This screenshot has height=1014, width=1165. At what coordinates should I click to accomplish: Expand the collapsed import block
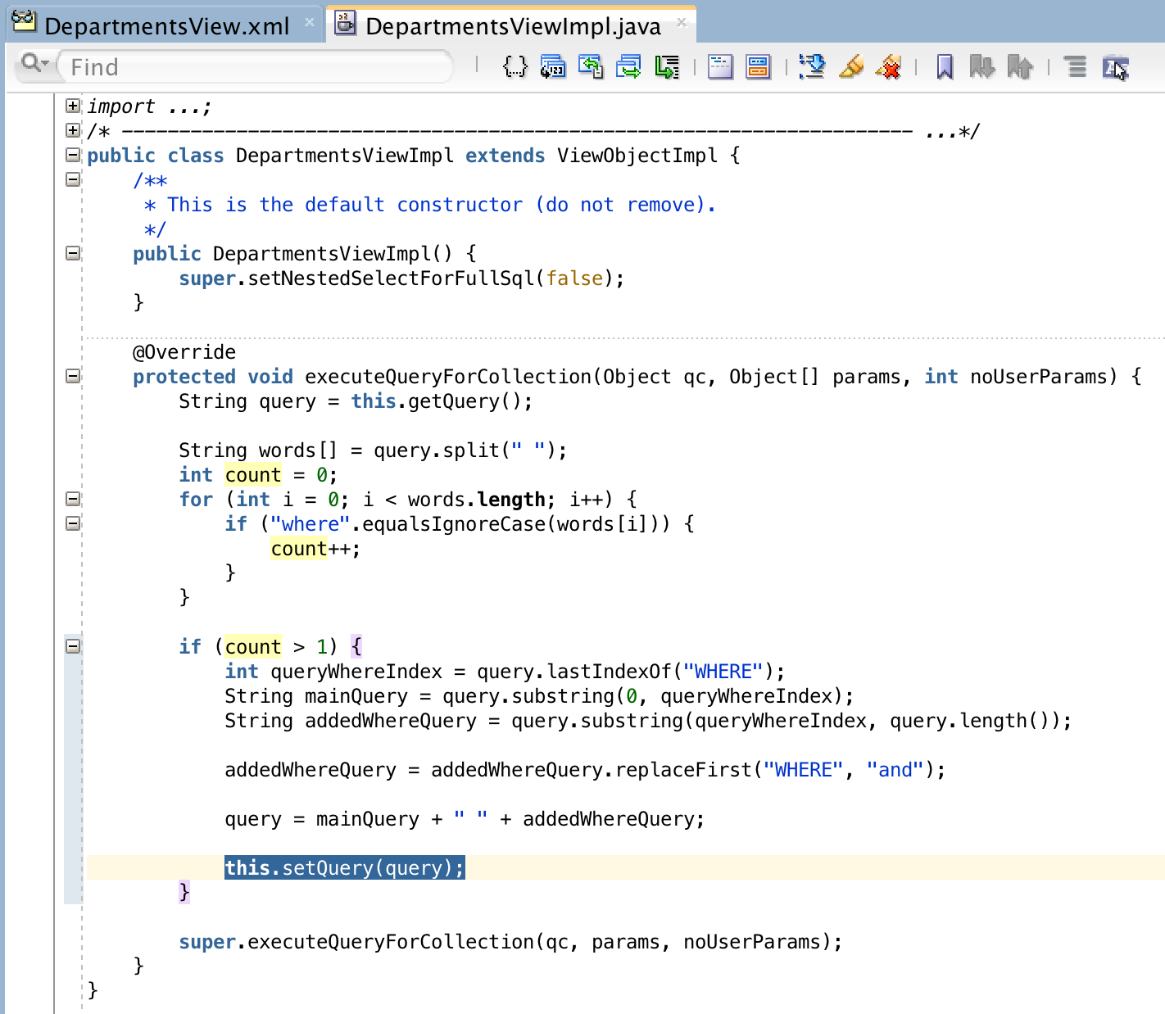(x=73, y=106)
